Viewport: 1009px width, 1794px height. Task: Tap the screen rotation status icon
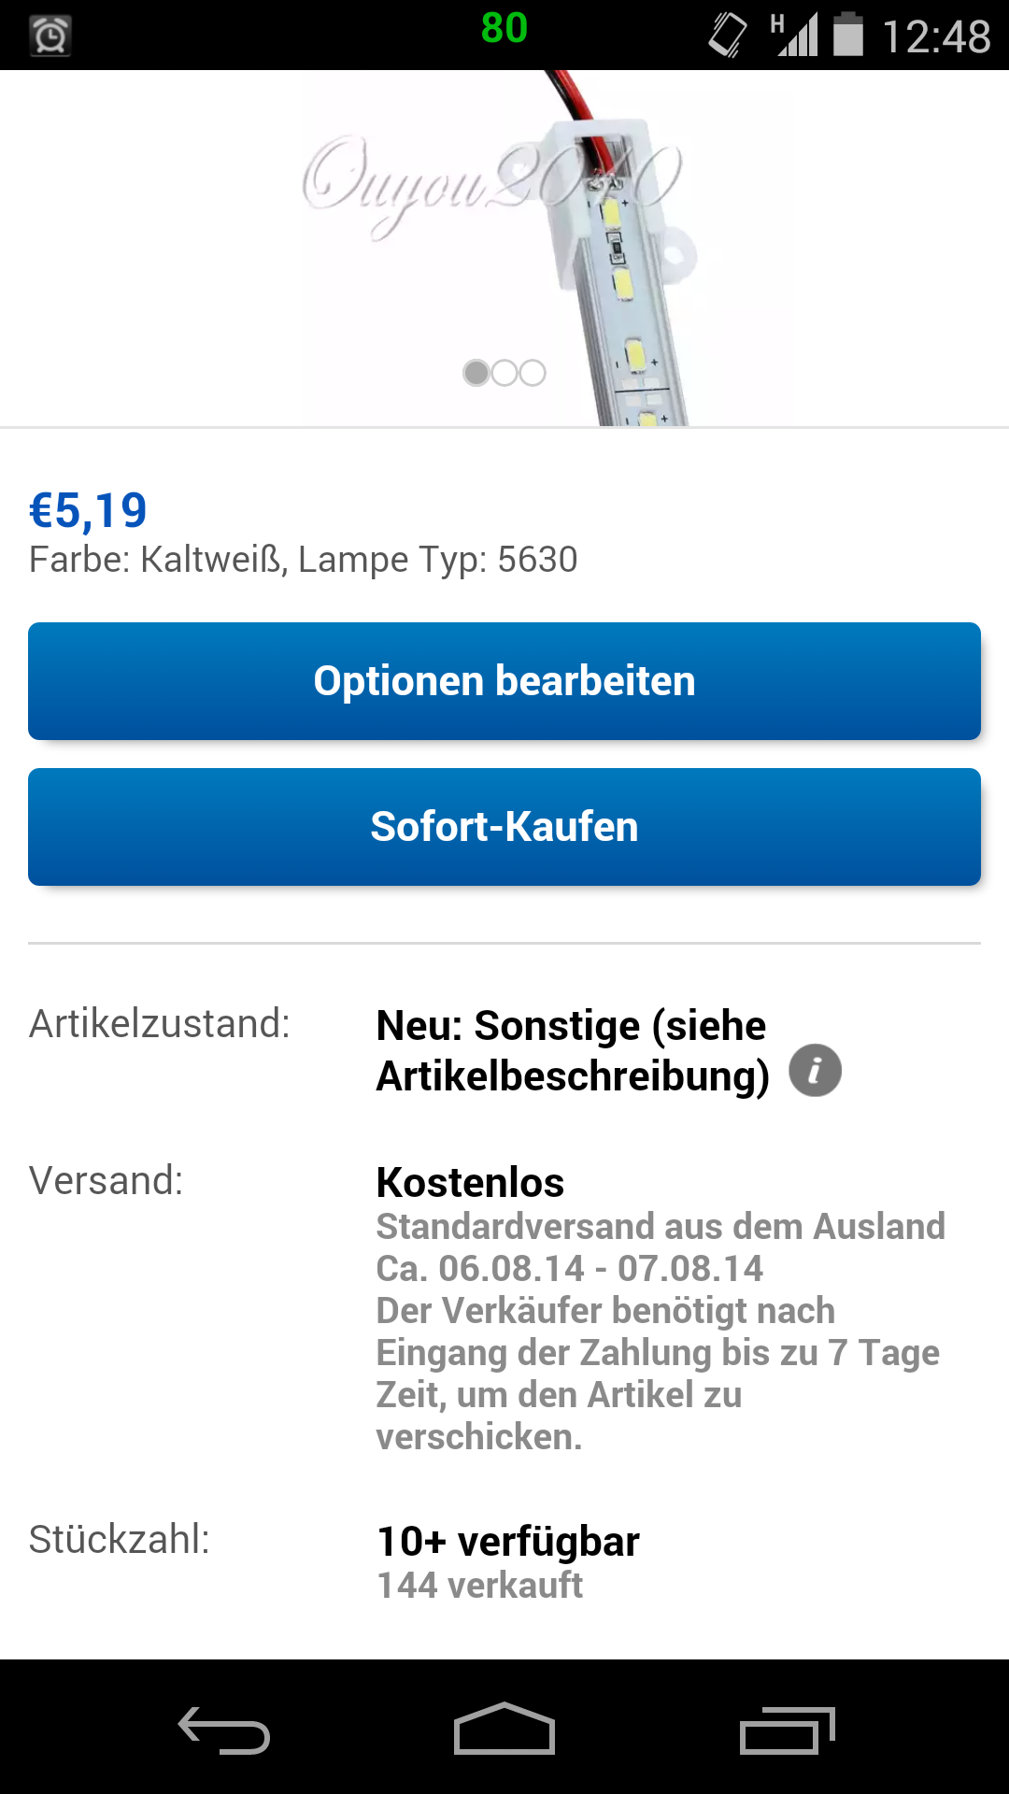728,36
